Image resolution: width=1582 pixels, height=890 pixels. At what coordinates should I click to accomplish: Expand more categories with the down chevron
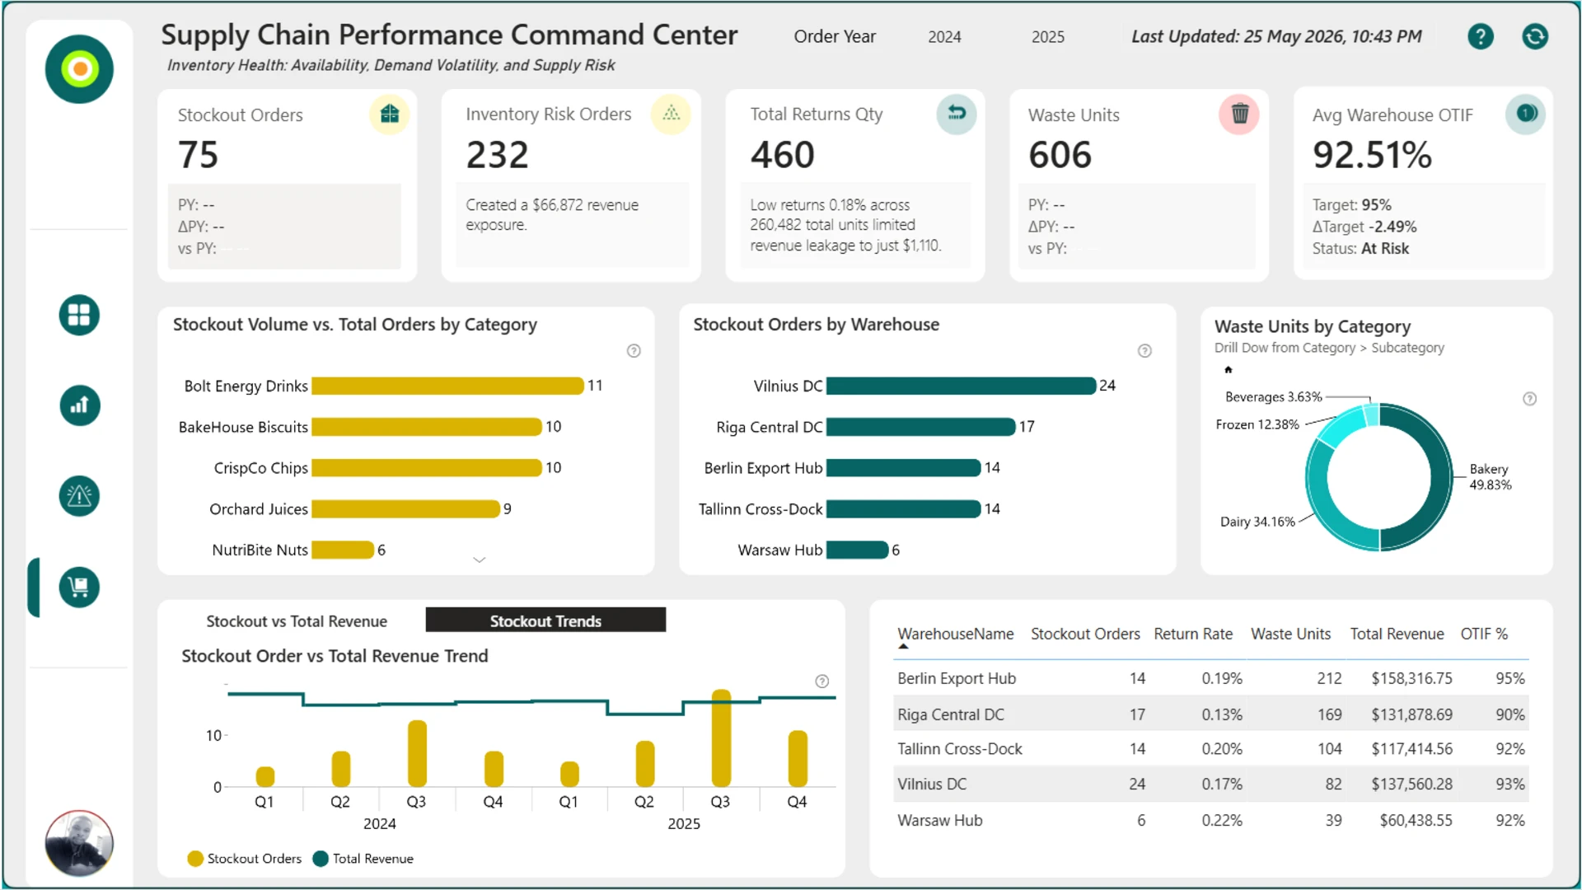click(479, 560)
